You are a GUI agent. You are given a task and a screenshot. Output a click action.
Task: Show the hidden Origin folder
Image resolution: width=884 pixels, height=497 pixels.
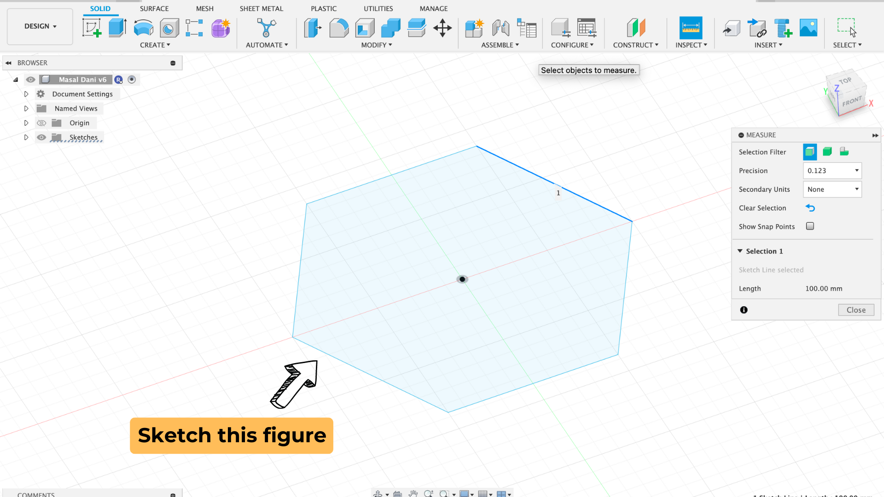41,123
